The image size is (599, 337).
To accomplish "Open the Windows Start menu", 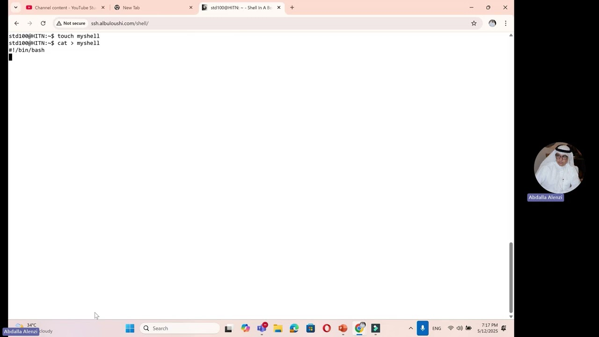I will point(130,328).
